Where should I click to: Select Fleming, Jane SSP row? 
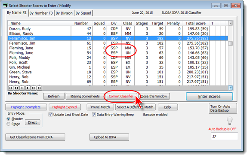tap(118, 48)
